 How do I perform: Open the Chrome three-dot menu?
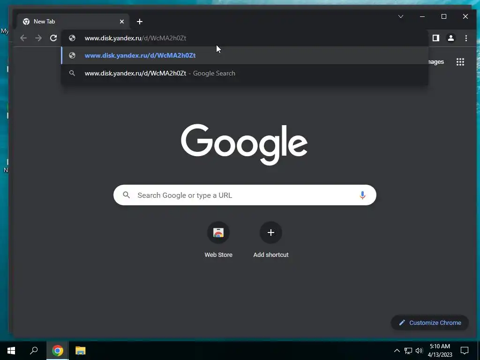point(466,38)
